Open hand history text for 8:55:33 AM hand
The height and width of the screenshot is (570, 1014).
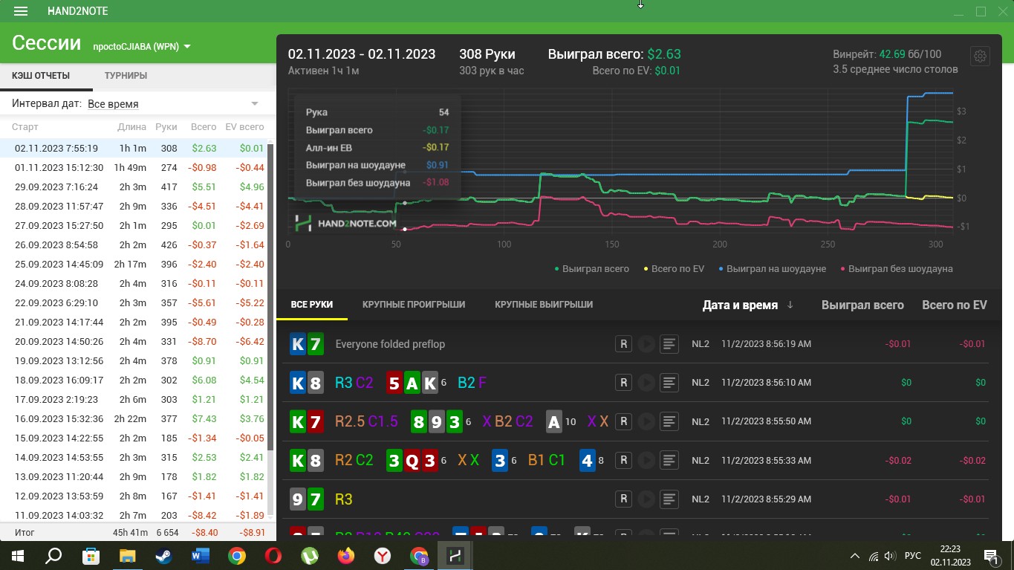coord(669,460)
